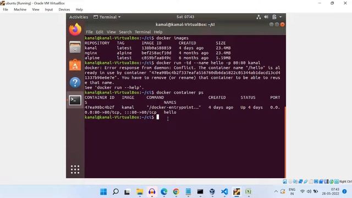Screen dimensions: 352x198
Task: Click image ID 138b0a588859 in output
Action: 156,48
